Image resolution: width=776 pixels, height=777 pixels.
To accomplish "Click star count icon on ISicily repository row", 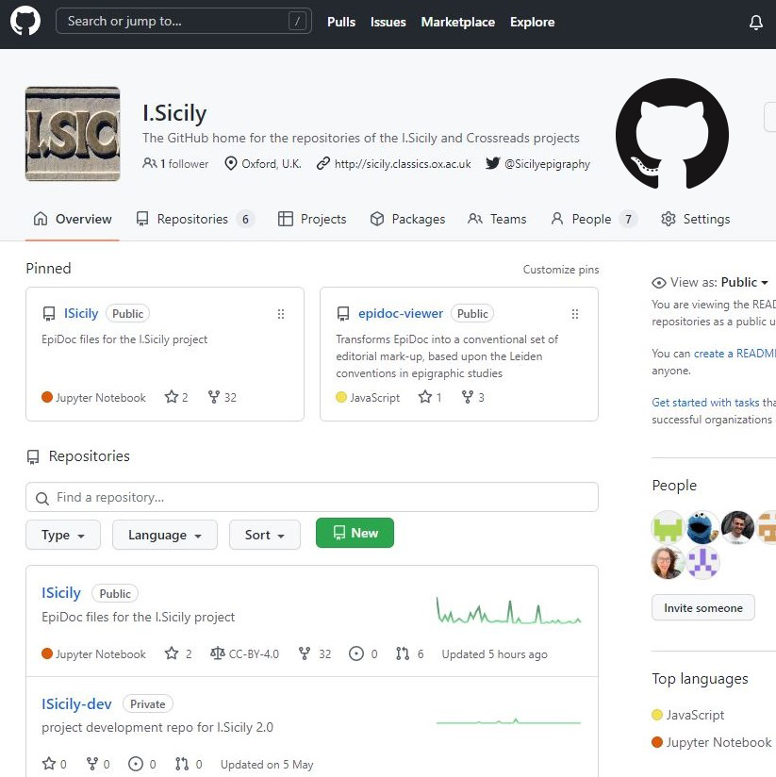I will coord(172,653).
